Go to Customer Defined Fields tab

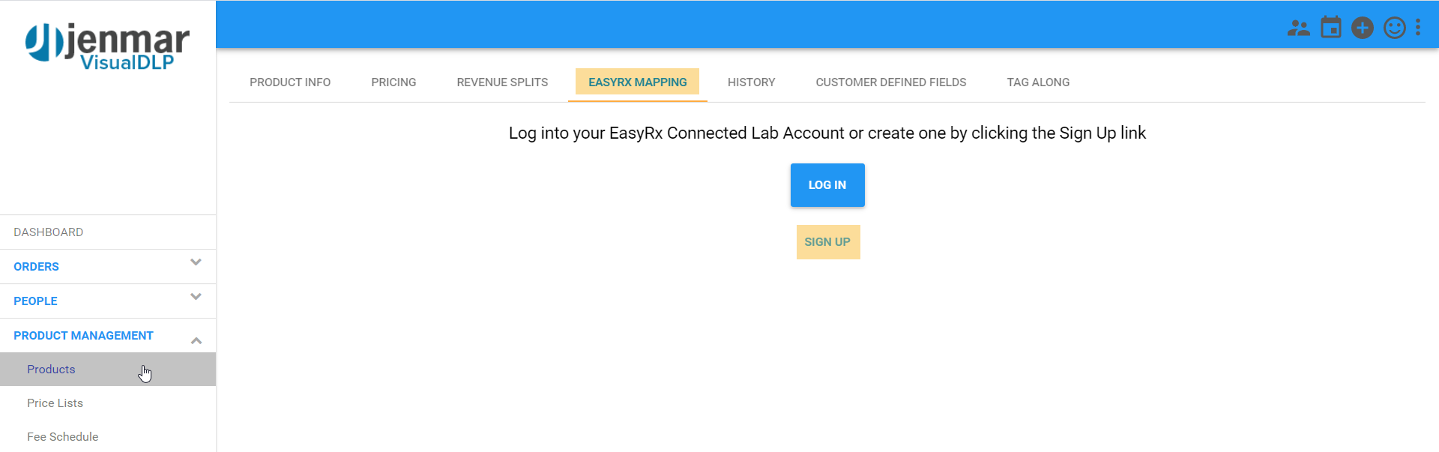tap(891, 82)
